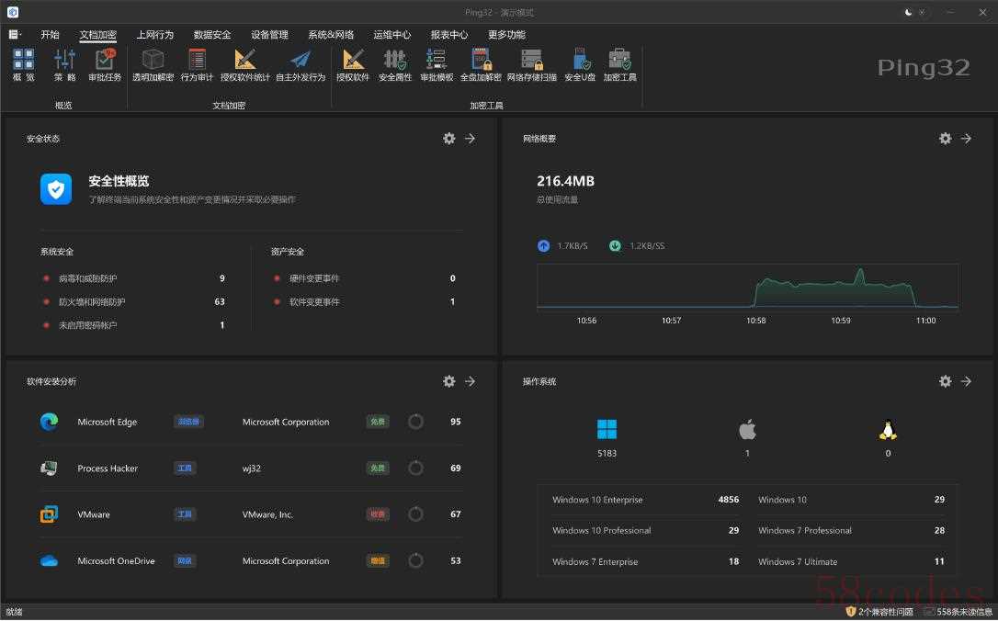Click the 安全U盘 icon
This screenshot has width=998, height=621.
[580, 64]
